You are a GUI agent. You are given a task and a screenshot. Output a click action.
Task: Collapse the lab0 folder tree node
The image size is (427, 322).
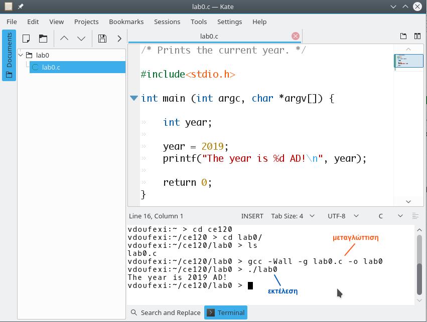(x=21, y=55)
